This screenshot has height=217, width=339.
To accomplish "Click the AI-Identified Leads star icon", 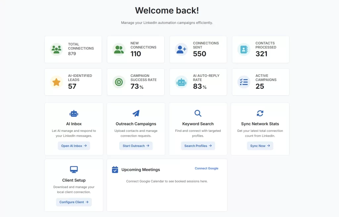I will click(56, 82).
